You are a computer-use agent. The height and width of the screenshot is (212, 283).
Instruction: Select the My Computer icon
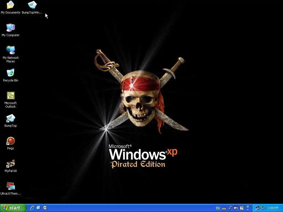pyautogui.click(x=11, y=30)
